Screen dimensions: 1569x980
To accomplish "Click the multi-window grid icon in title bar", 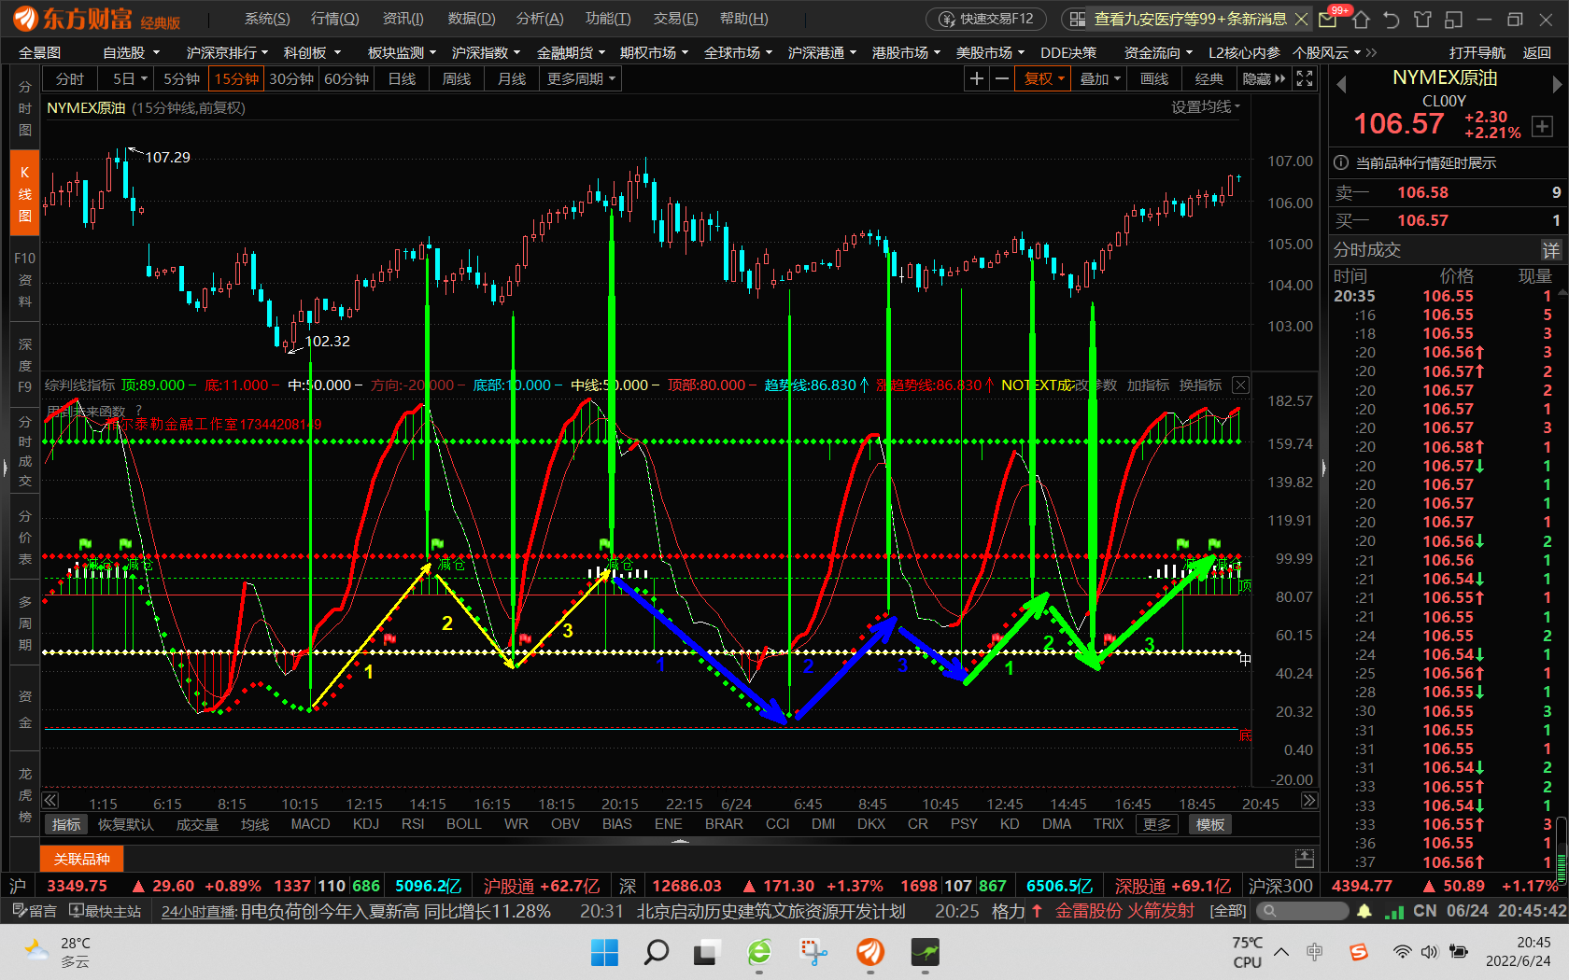I will click(x=1077, y=19).
